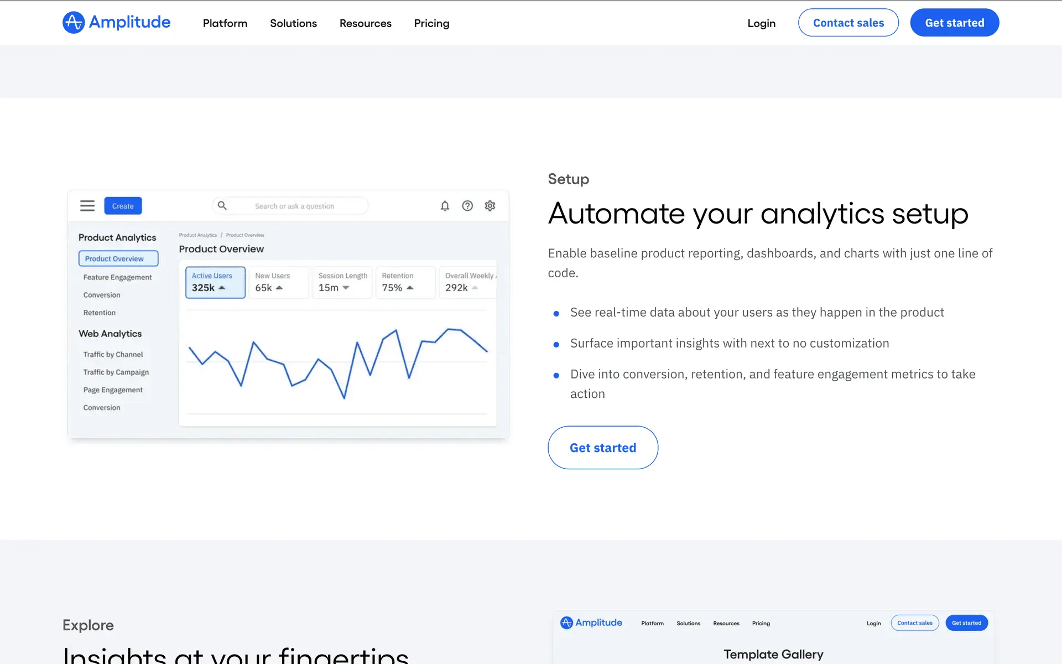Open the Platform menu in top navigation
1062x664 pixels.
225,23
